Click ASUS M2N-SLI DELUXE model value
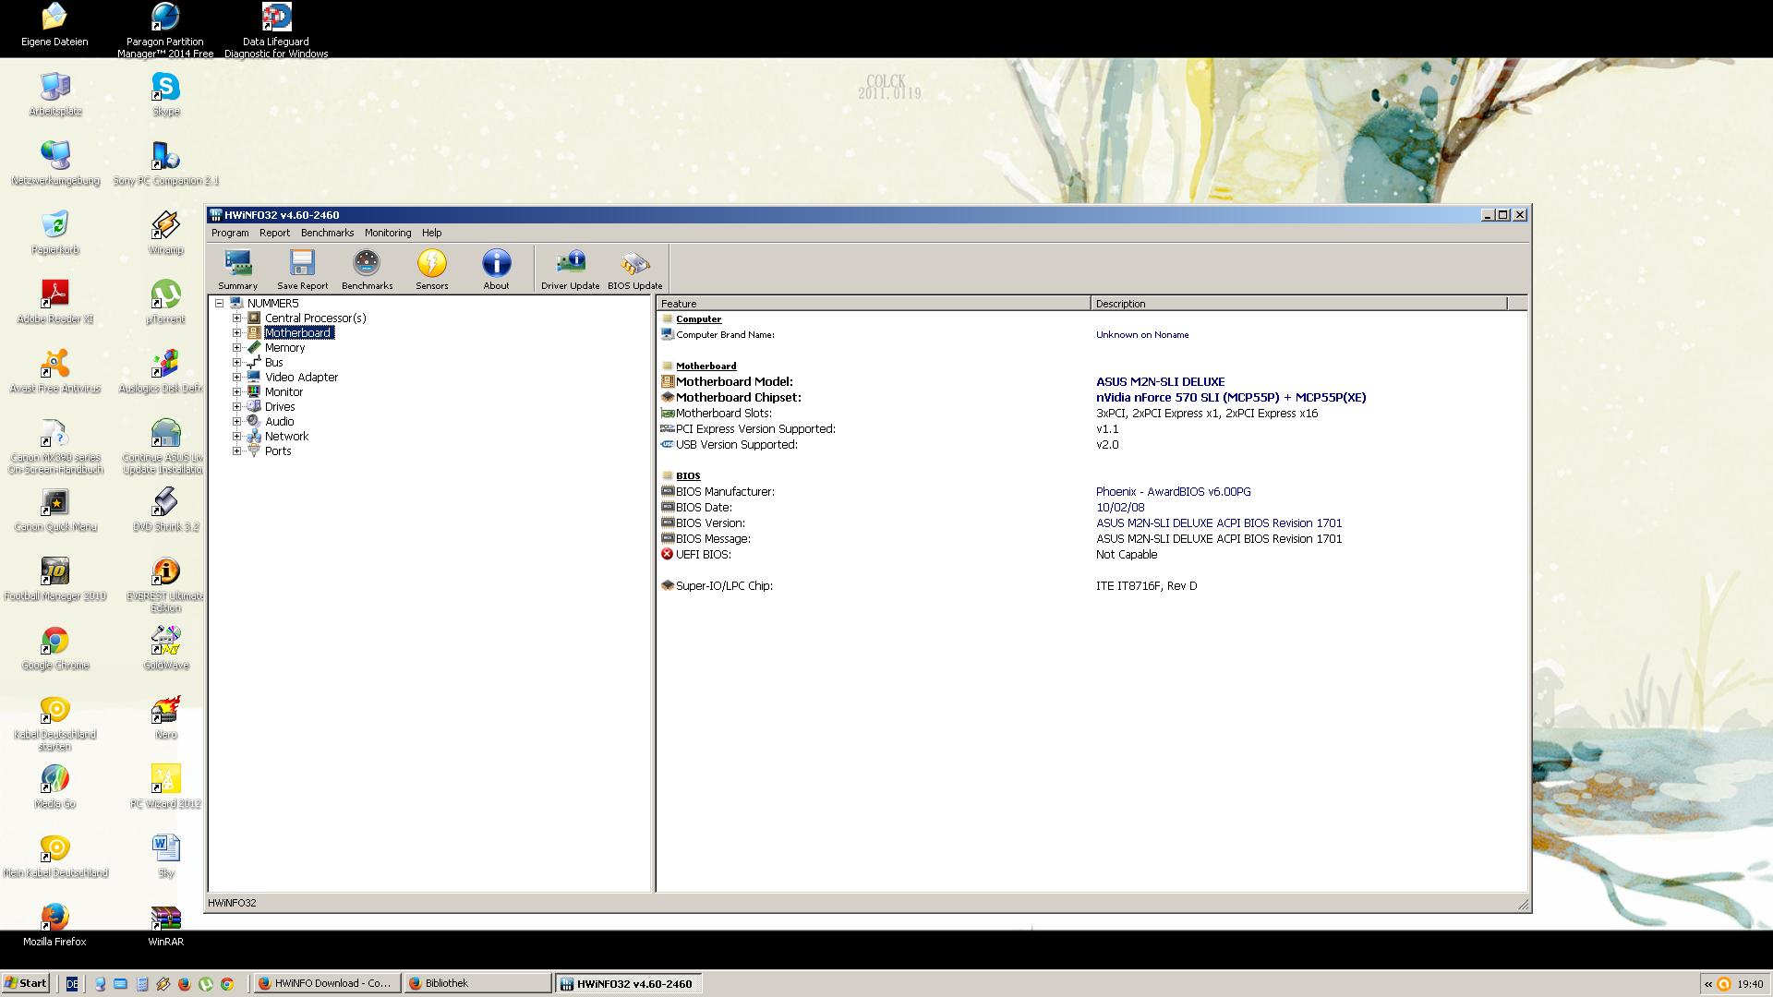1773x997 pixels. (x=1160, y=381)
